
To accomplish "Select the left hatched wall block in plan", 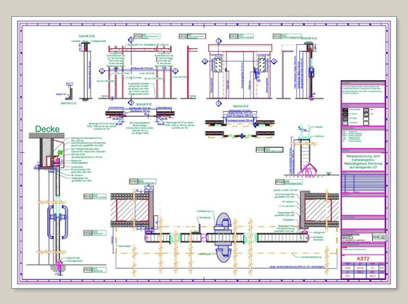I will (x=132, y=210).
